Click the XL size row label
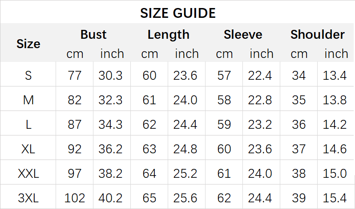This screenshot has height=209, width=355. pos(28,148)
